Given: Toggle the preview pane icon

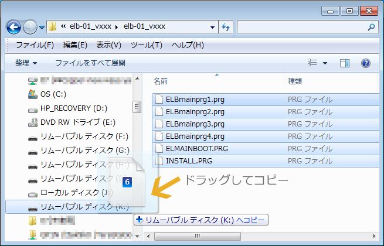Looking at the screenshot, I should tap(345, 63).
